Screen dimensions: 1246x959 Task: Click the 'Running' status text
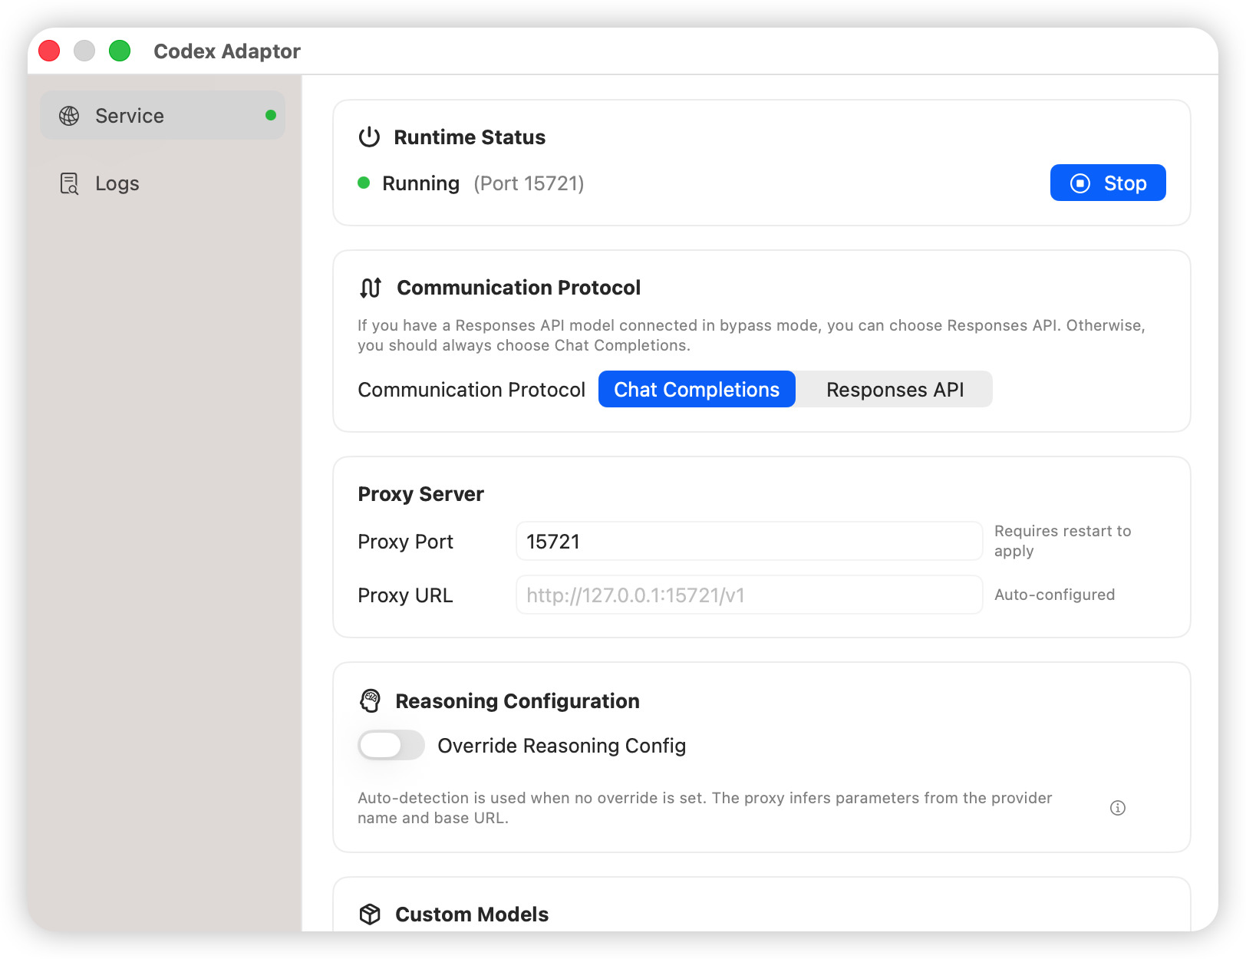[421, 183]
